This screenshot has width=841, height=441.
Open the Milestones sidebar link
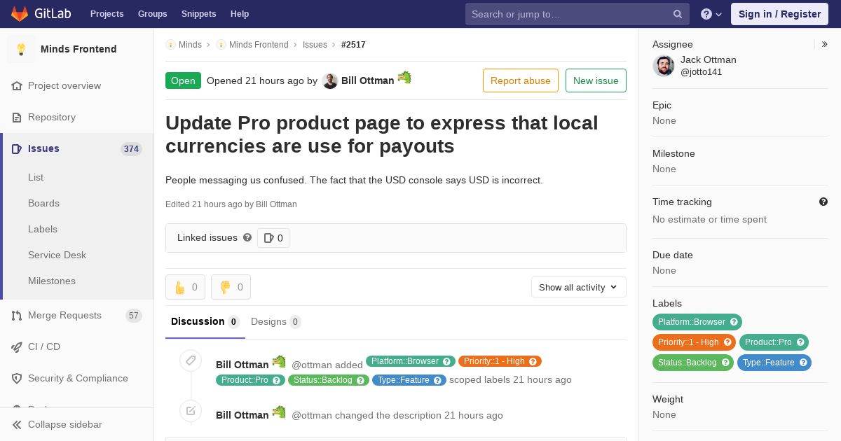pos(52,281)
